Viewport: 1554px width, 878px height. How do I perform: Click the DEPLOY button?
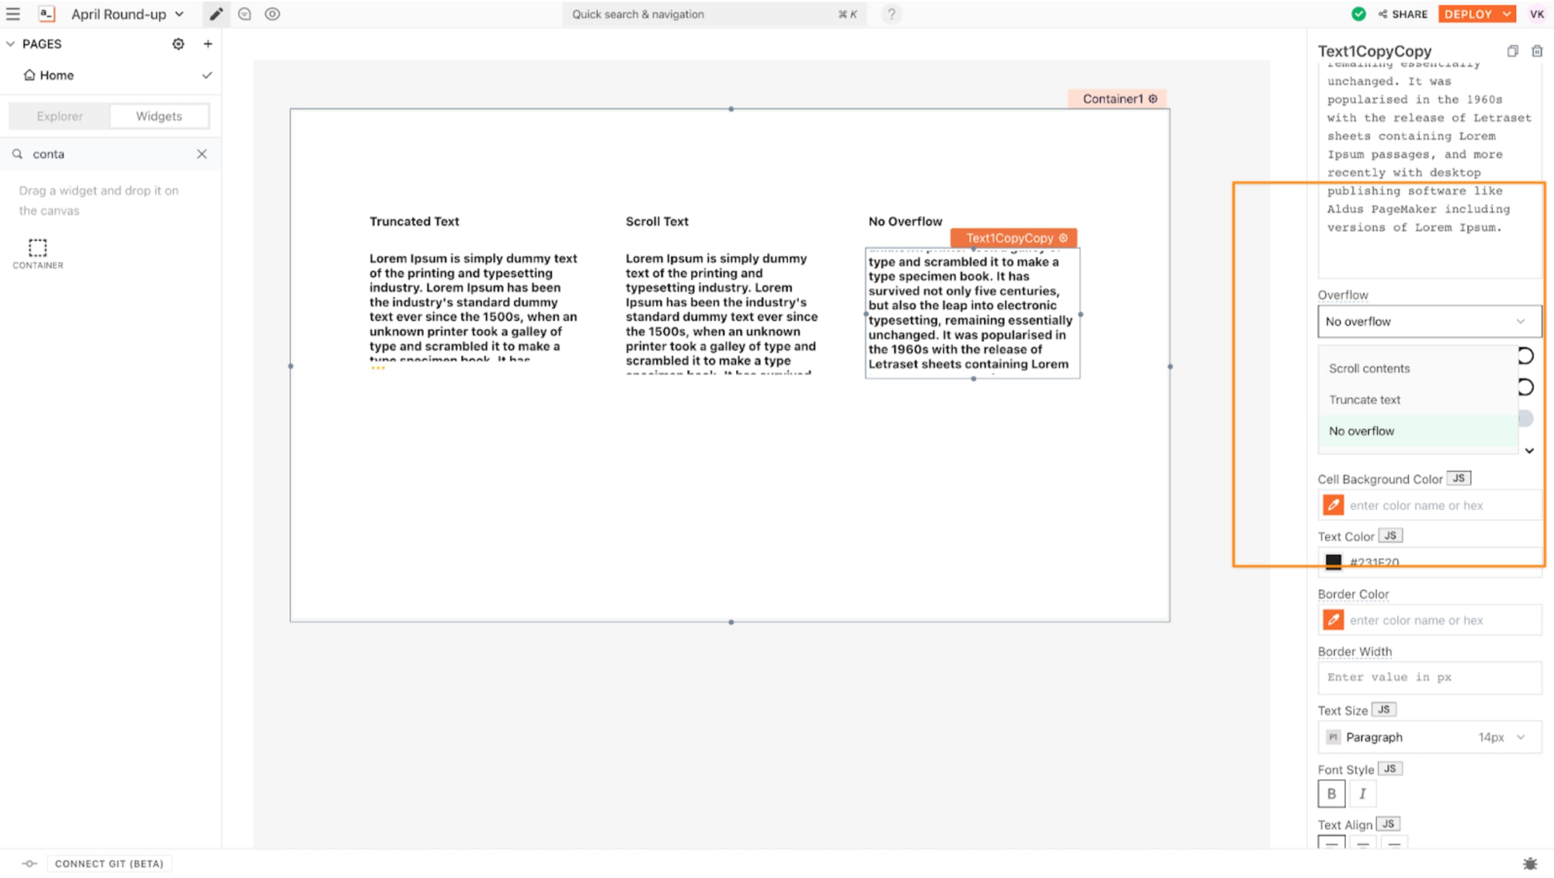1468,14
